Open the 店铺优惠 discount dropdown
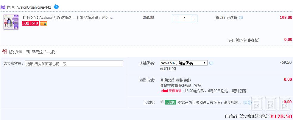 coord(184,63)
